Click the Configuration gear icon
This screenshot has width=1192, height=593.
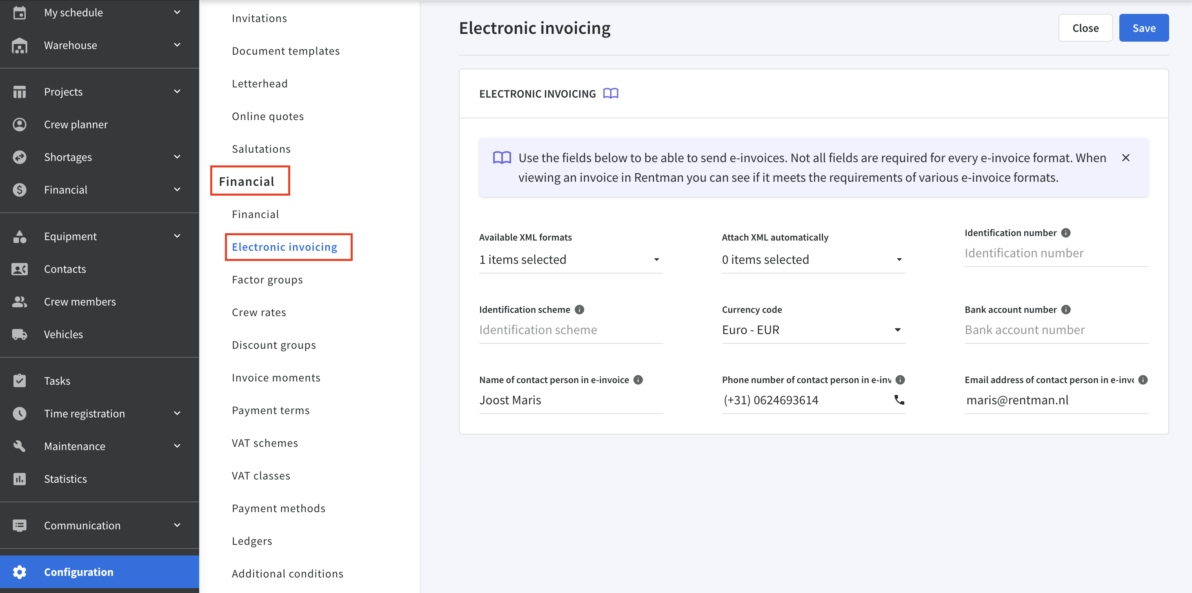point(20,572)
